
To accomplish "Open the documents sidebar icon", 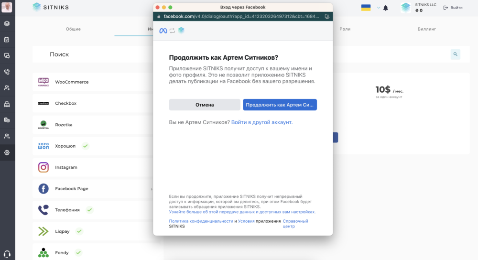I will pyautogui.click(x=7, y=120).
